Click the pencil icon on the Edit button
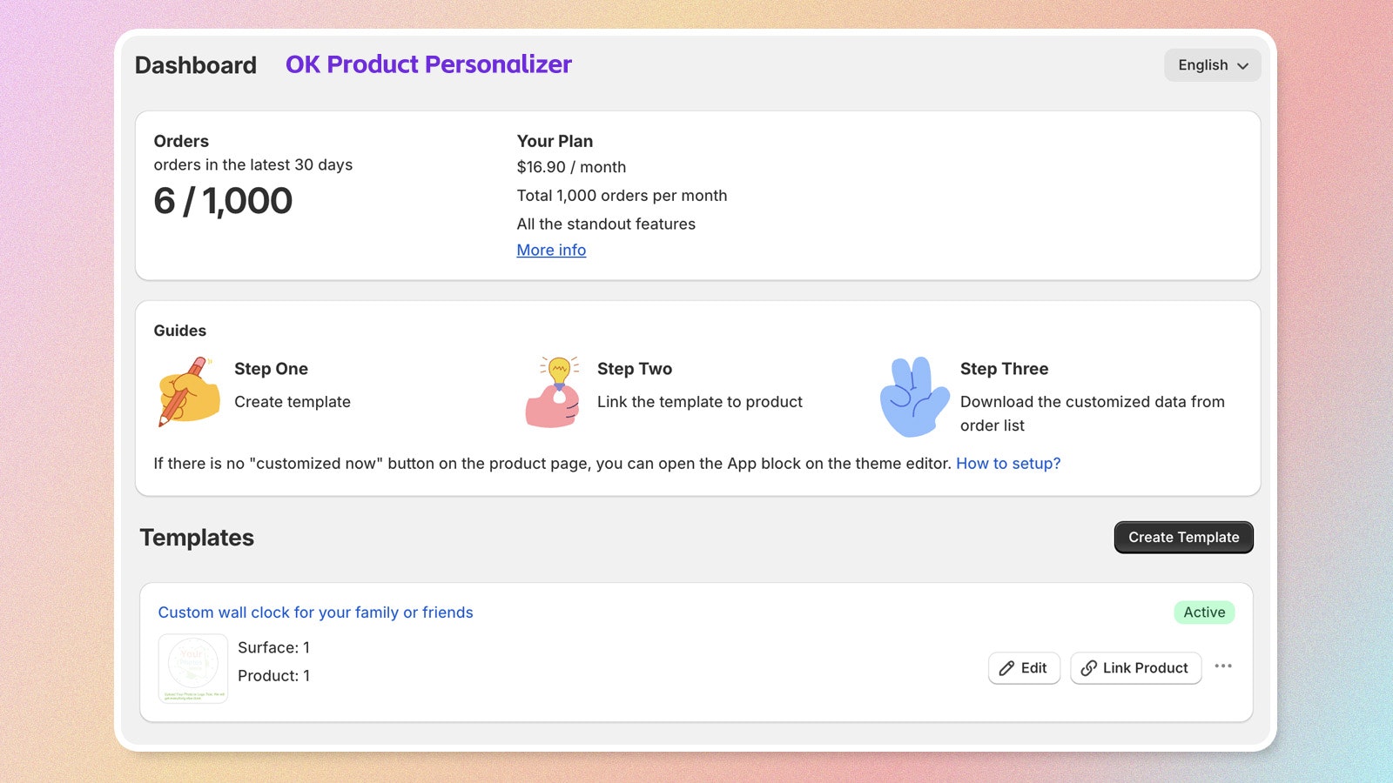 (x=1008, y=668)
